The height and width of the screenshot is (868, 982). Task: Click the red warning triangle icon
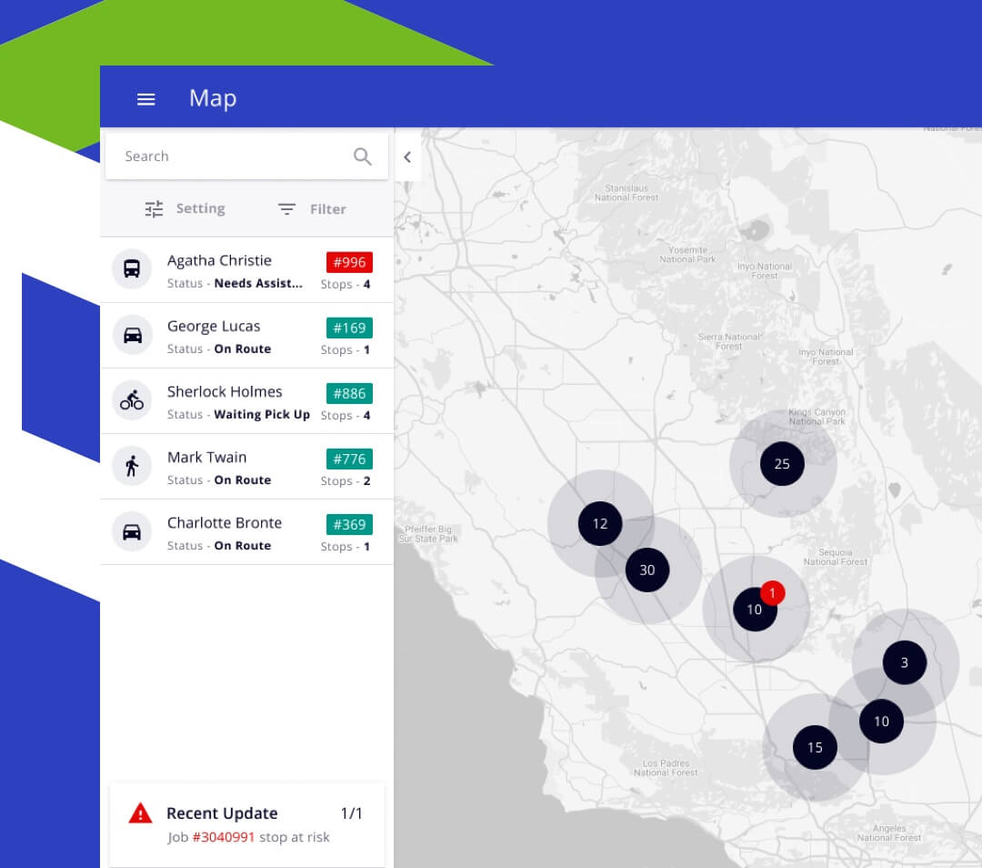pyautogui.click(x=140, y=813)
